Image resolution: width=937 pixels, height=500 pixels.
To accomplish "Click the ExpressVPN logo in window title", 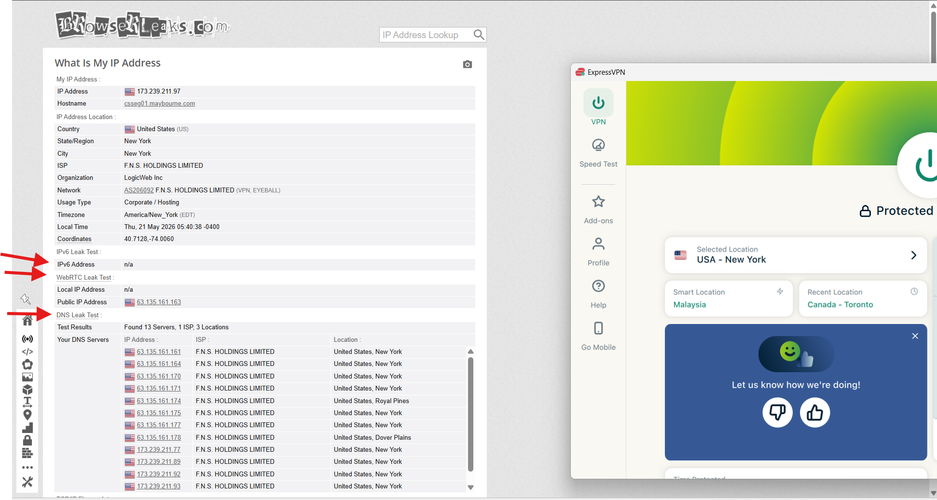I will click(x=580, y=72).
